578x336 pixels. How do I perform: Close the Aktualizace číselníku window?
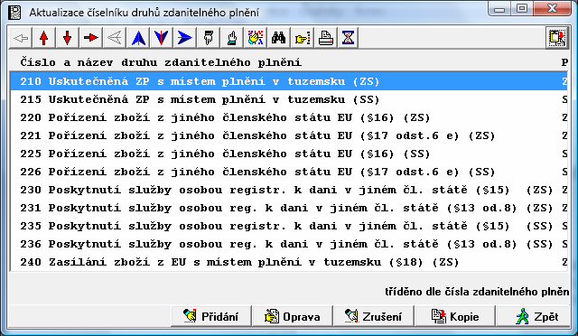point(552,9)
